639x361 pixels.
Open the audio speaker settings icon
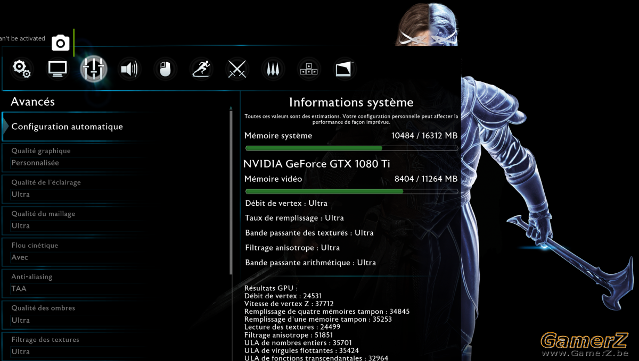[x=129, y=69]
